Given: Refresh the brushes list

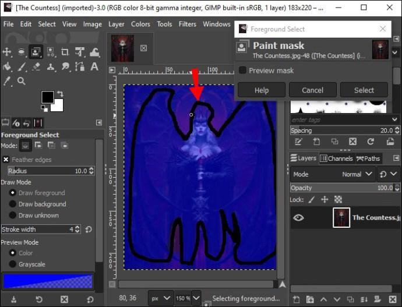Looking at the screenshot, I should click(371, 142).
